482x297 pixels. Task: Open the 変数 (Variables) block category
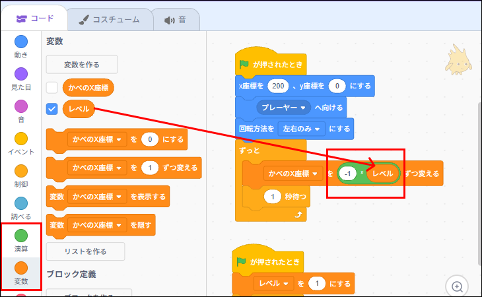21,268
